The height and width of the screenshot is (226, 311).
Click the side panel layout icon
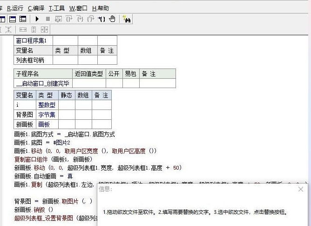(23, 19)
